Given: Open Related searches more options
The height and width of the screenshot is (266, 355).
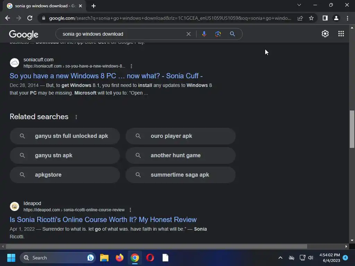Looking at the screenshot, I should 76,117.
